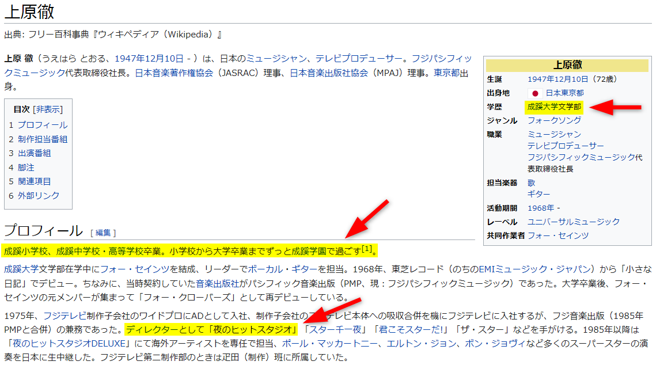The width and height of the screenshot is (660, 365).
Task: Click the 担当楽器 label in the infobox
Action: click(x=502, y=182)
